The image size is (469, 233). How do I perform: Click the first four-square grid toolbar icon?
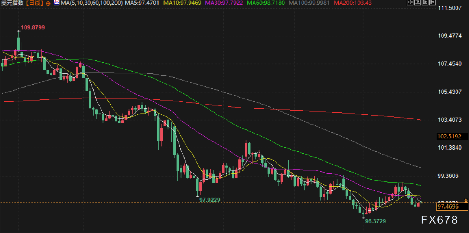(x=410, y=3)
